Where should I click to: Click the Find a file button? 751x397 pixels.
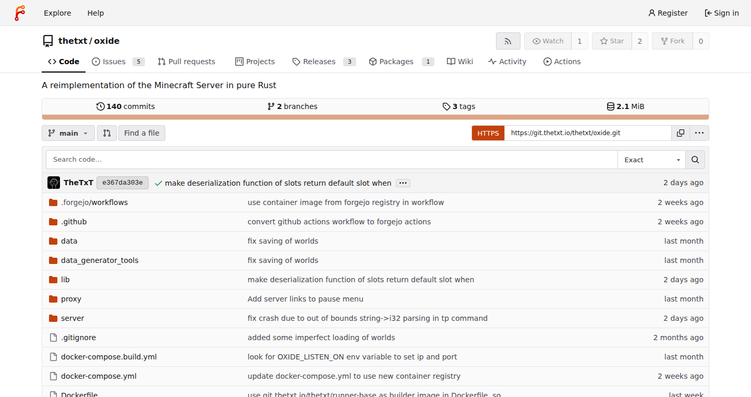[142, 133]
